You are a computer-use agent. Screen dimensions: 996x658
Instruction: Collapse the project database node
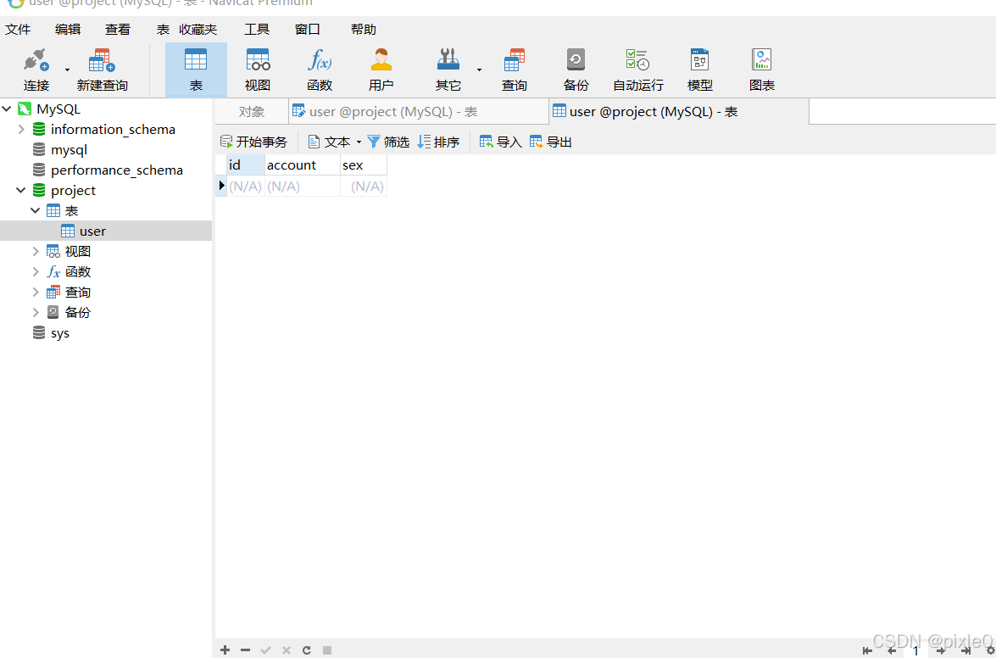[x=21, y=191]
